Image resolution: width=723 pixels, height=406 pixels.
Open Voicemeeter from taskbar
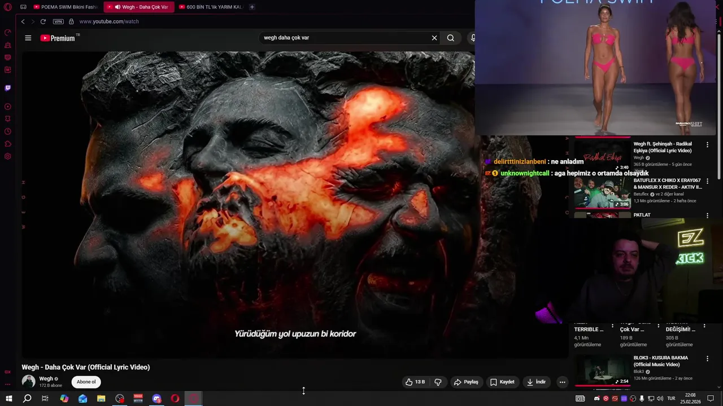coord(138,399)
